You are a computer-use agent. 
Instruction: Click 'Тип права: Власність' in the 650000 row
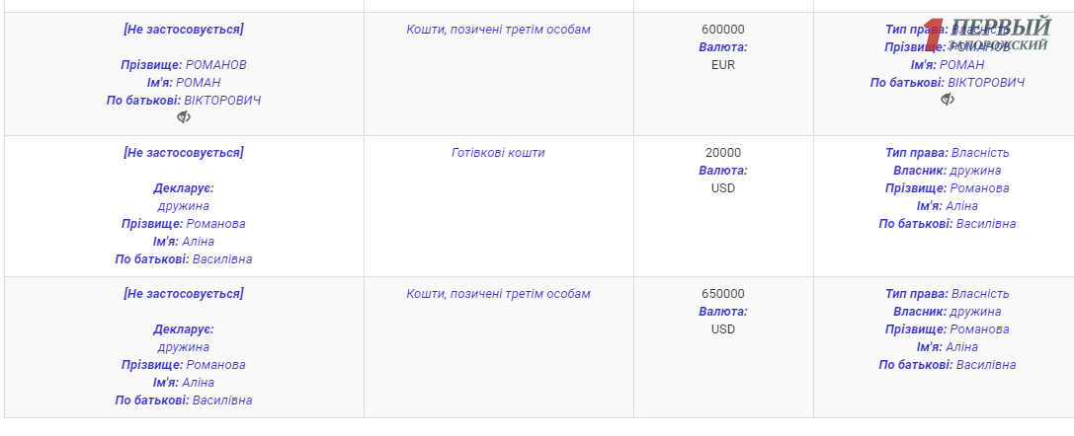pos(948,294)
